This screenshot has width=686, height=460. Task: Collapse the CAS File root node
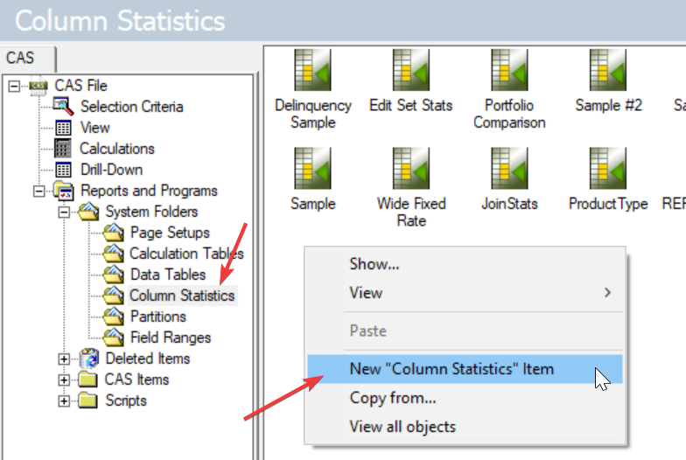pos(14,86)
